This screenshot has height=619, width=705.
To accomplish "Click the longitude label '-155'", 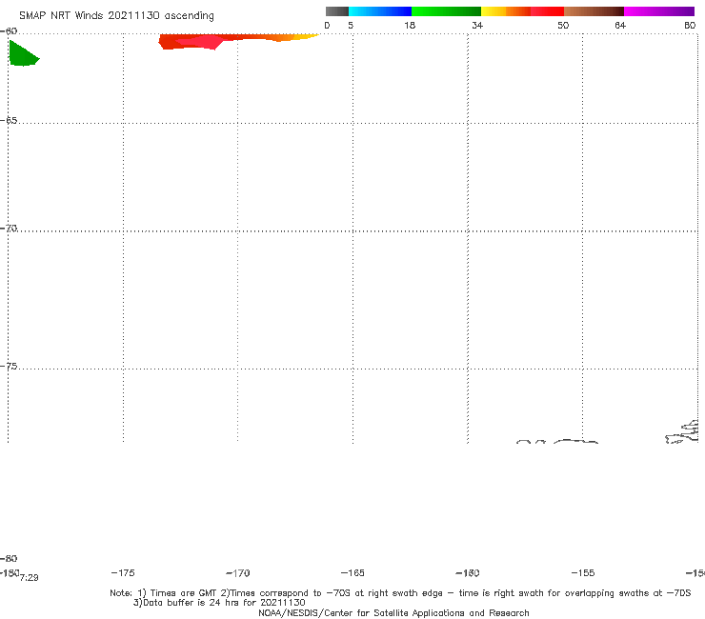I will tap(583, 572).
